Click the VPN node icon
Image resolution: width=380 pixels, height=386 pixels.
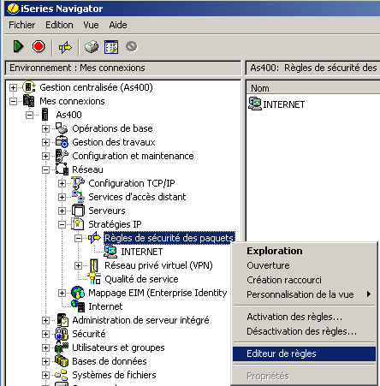(94, 265)
